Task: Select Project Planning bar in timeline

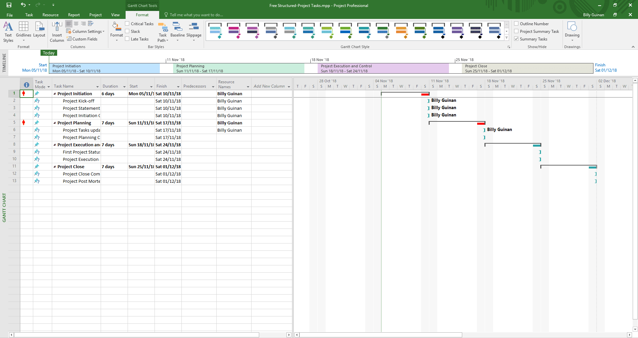Action: click(239, 68)
